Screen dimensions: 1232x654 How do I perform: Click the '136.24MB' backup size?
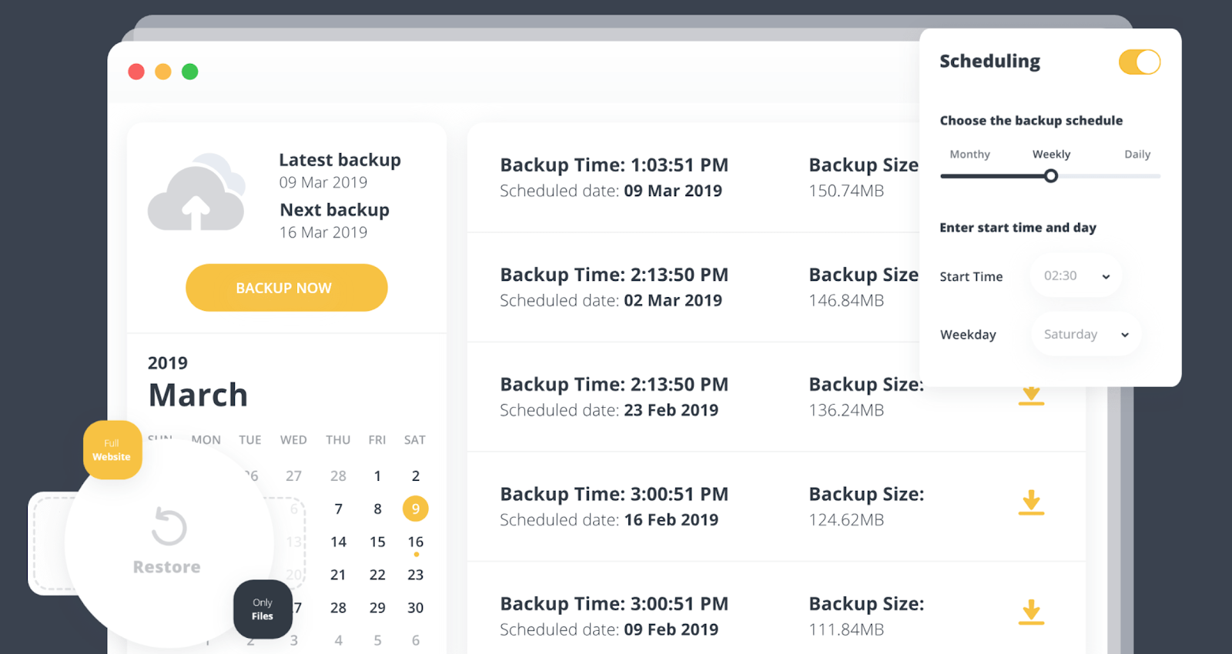[846, 410]
